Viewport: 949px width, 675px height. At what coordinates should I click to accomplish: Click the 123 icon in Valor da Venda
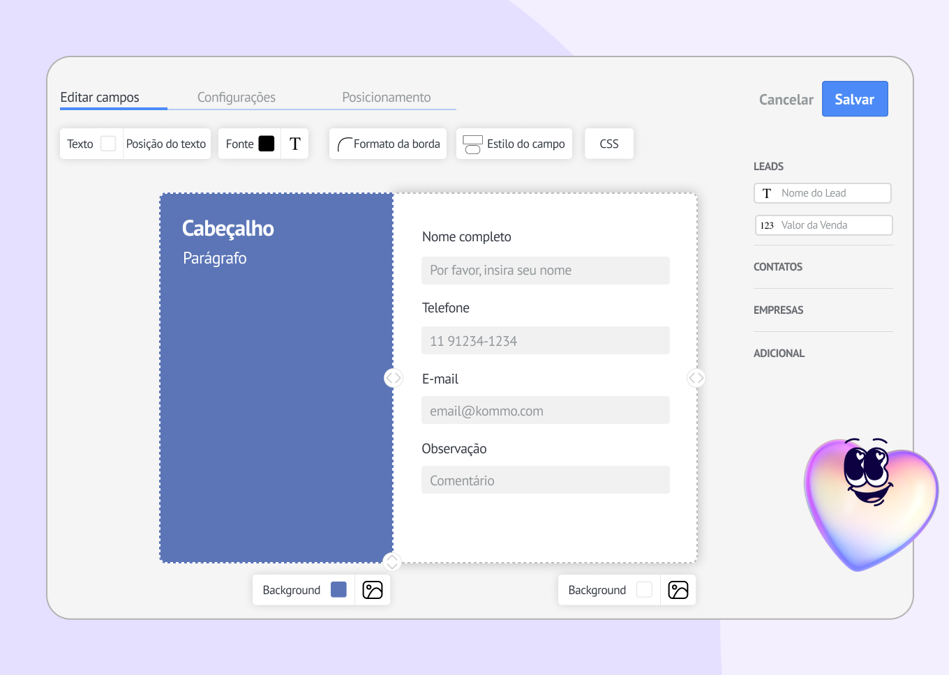tap(767, 225)
